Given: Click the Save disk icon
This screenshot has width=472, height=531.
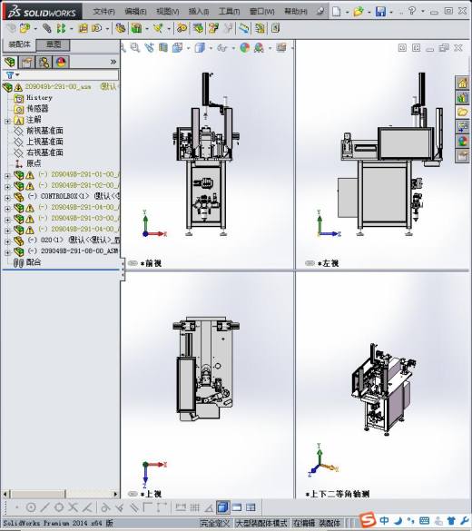Looking at the screenshot, I should pos(380,12).
